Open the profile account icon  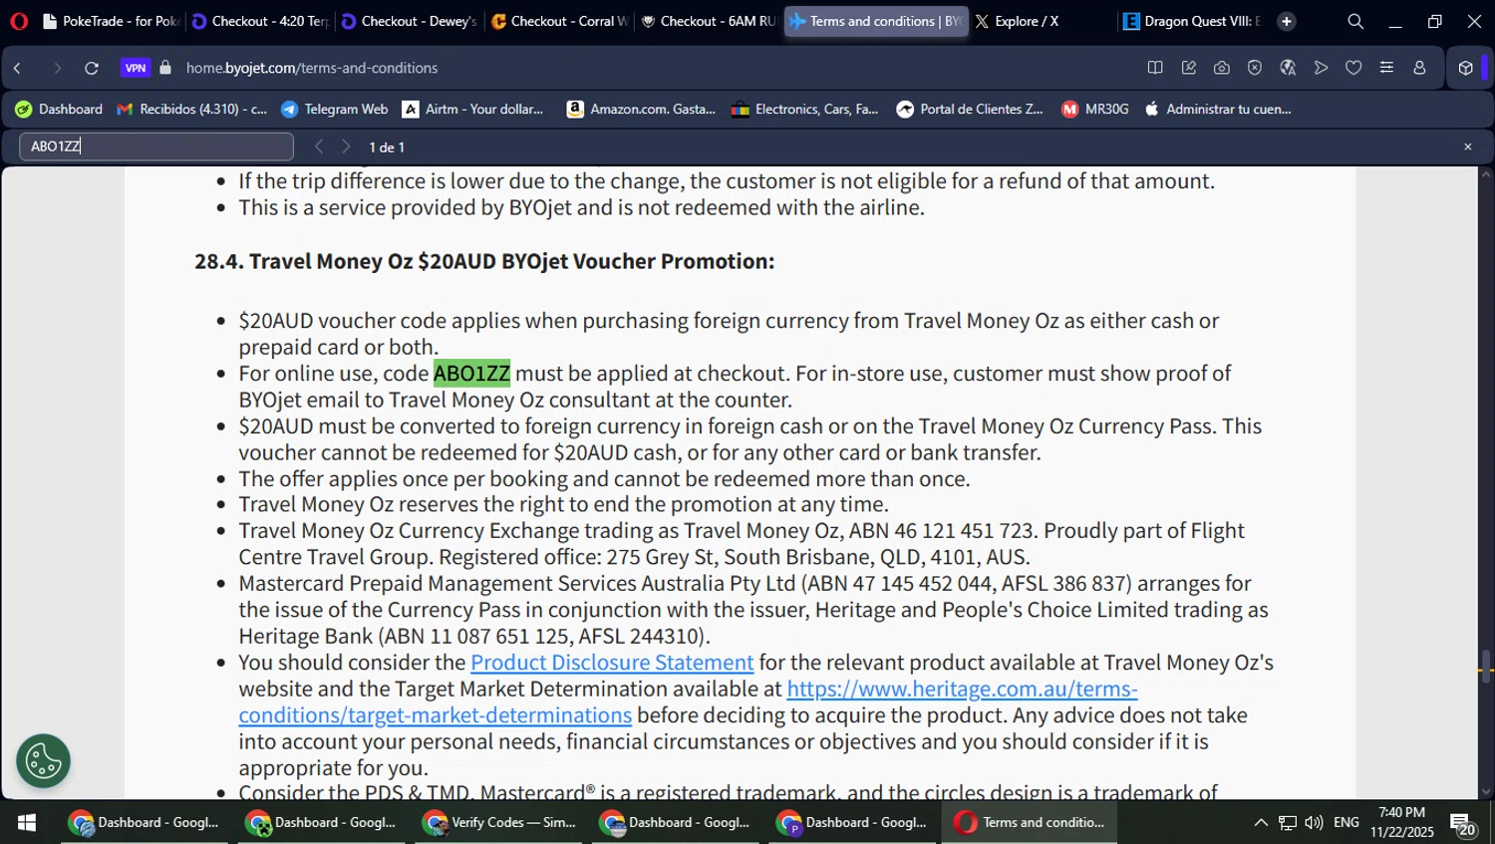click(x=1419, y=68)
